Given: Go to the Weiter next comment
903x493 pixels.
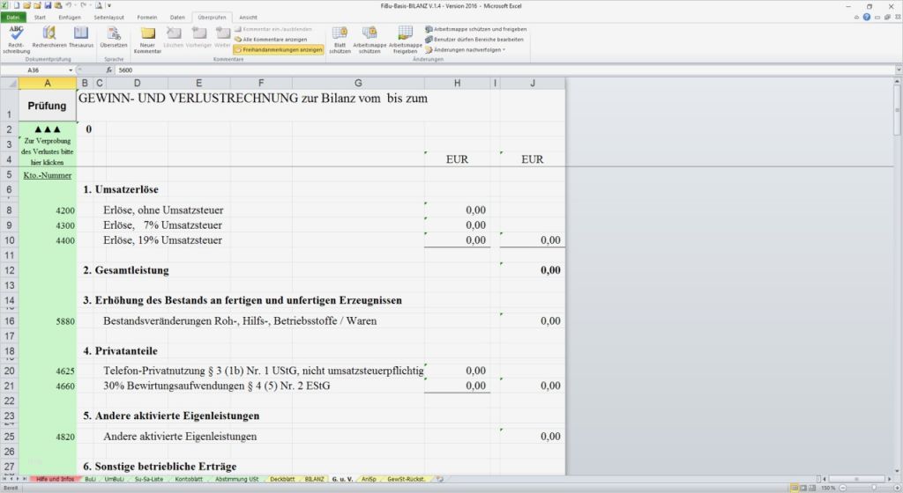Looking at the screenshot, I should click(x=222, y=37).
